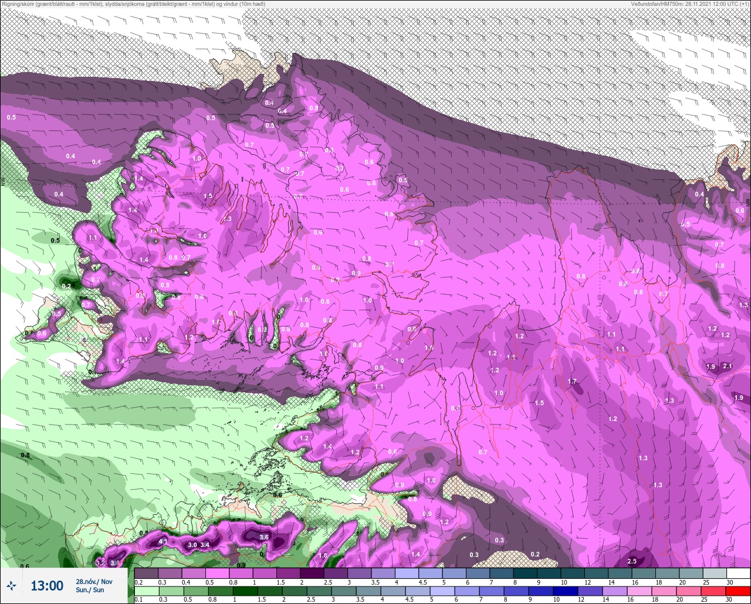Viewport: 751px width, 604px height.
Task: Click the Sun./ Sun weekday label
Action: (90, 590)
